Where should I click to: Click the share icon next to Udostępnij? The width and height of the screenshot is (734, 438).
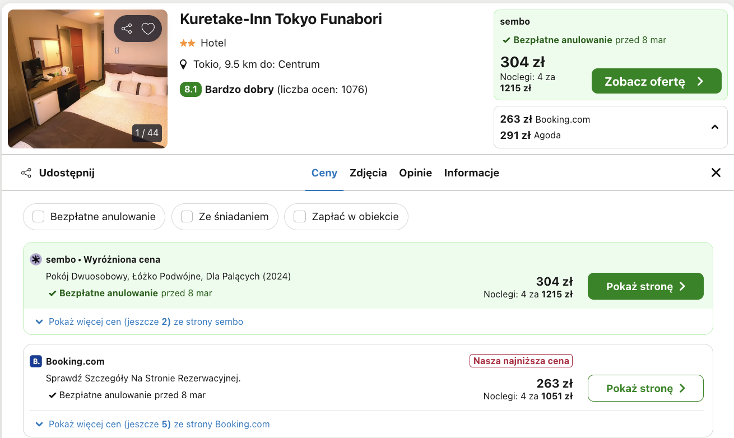(26, 173)
